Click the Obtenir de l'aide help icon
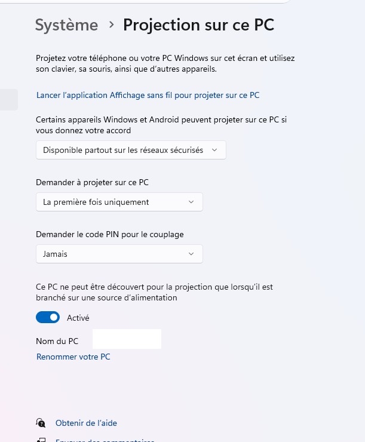This screenshot has width=365, height=442. tap(41, 423)
